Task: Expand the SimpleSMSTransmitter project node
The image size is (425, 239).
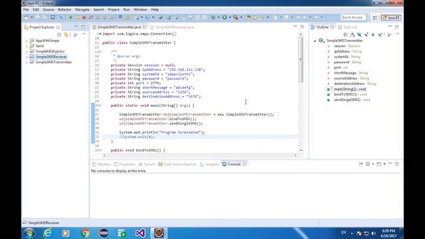Action: [27, 62]
